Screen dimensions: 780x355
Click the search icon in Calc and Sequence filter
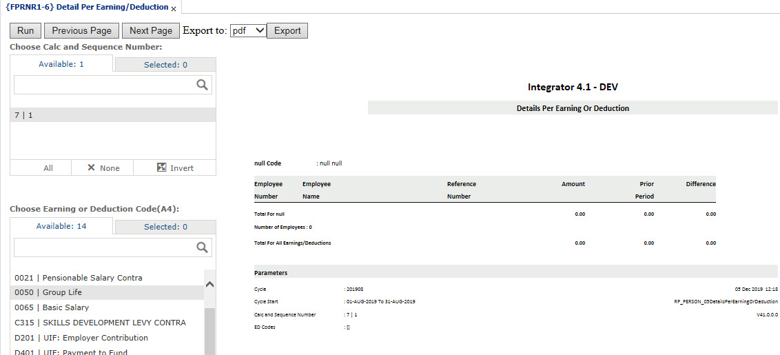click(x=202, y=85)
